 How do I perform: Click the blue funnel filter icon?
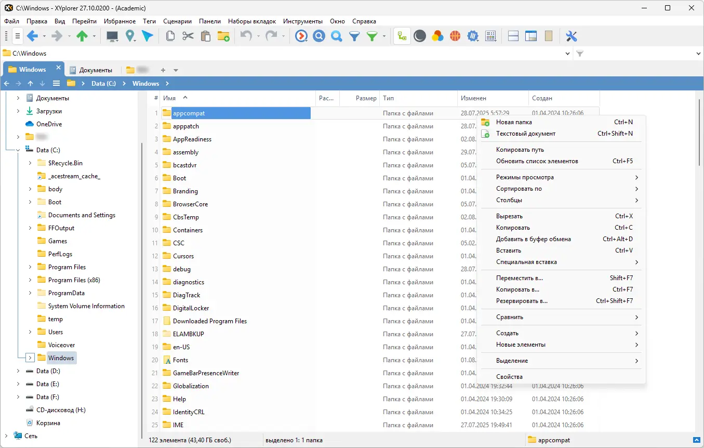point(354,36)
